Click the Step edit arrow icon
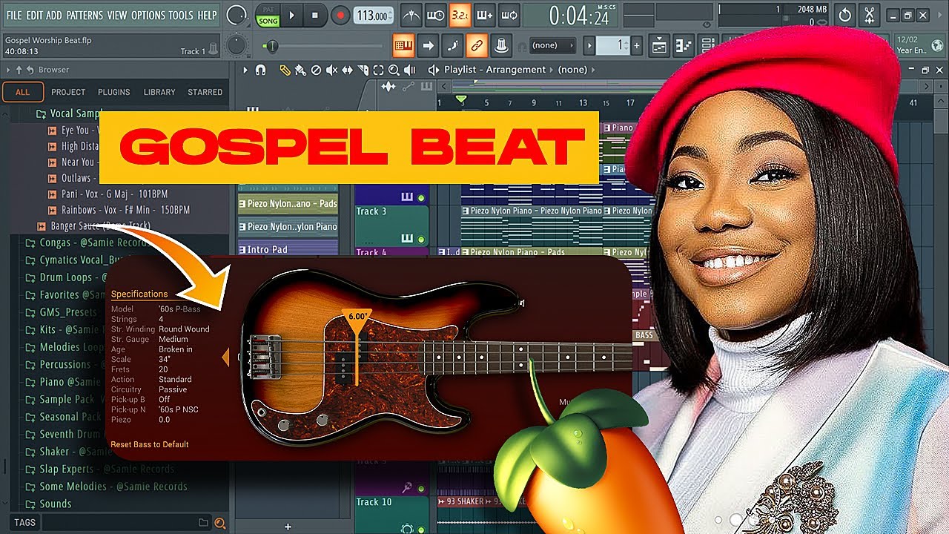949x534 pixels. click(428, 45)
